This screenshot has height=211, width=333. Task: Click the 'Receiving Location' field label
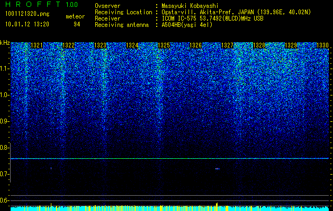coord(123,12)
